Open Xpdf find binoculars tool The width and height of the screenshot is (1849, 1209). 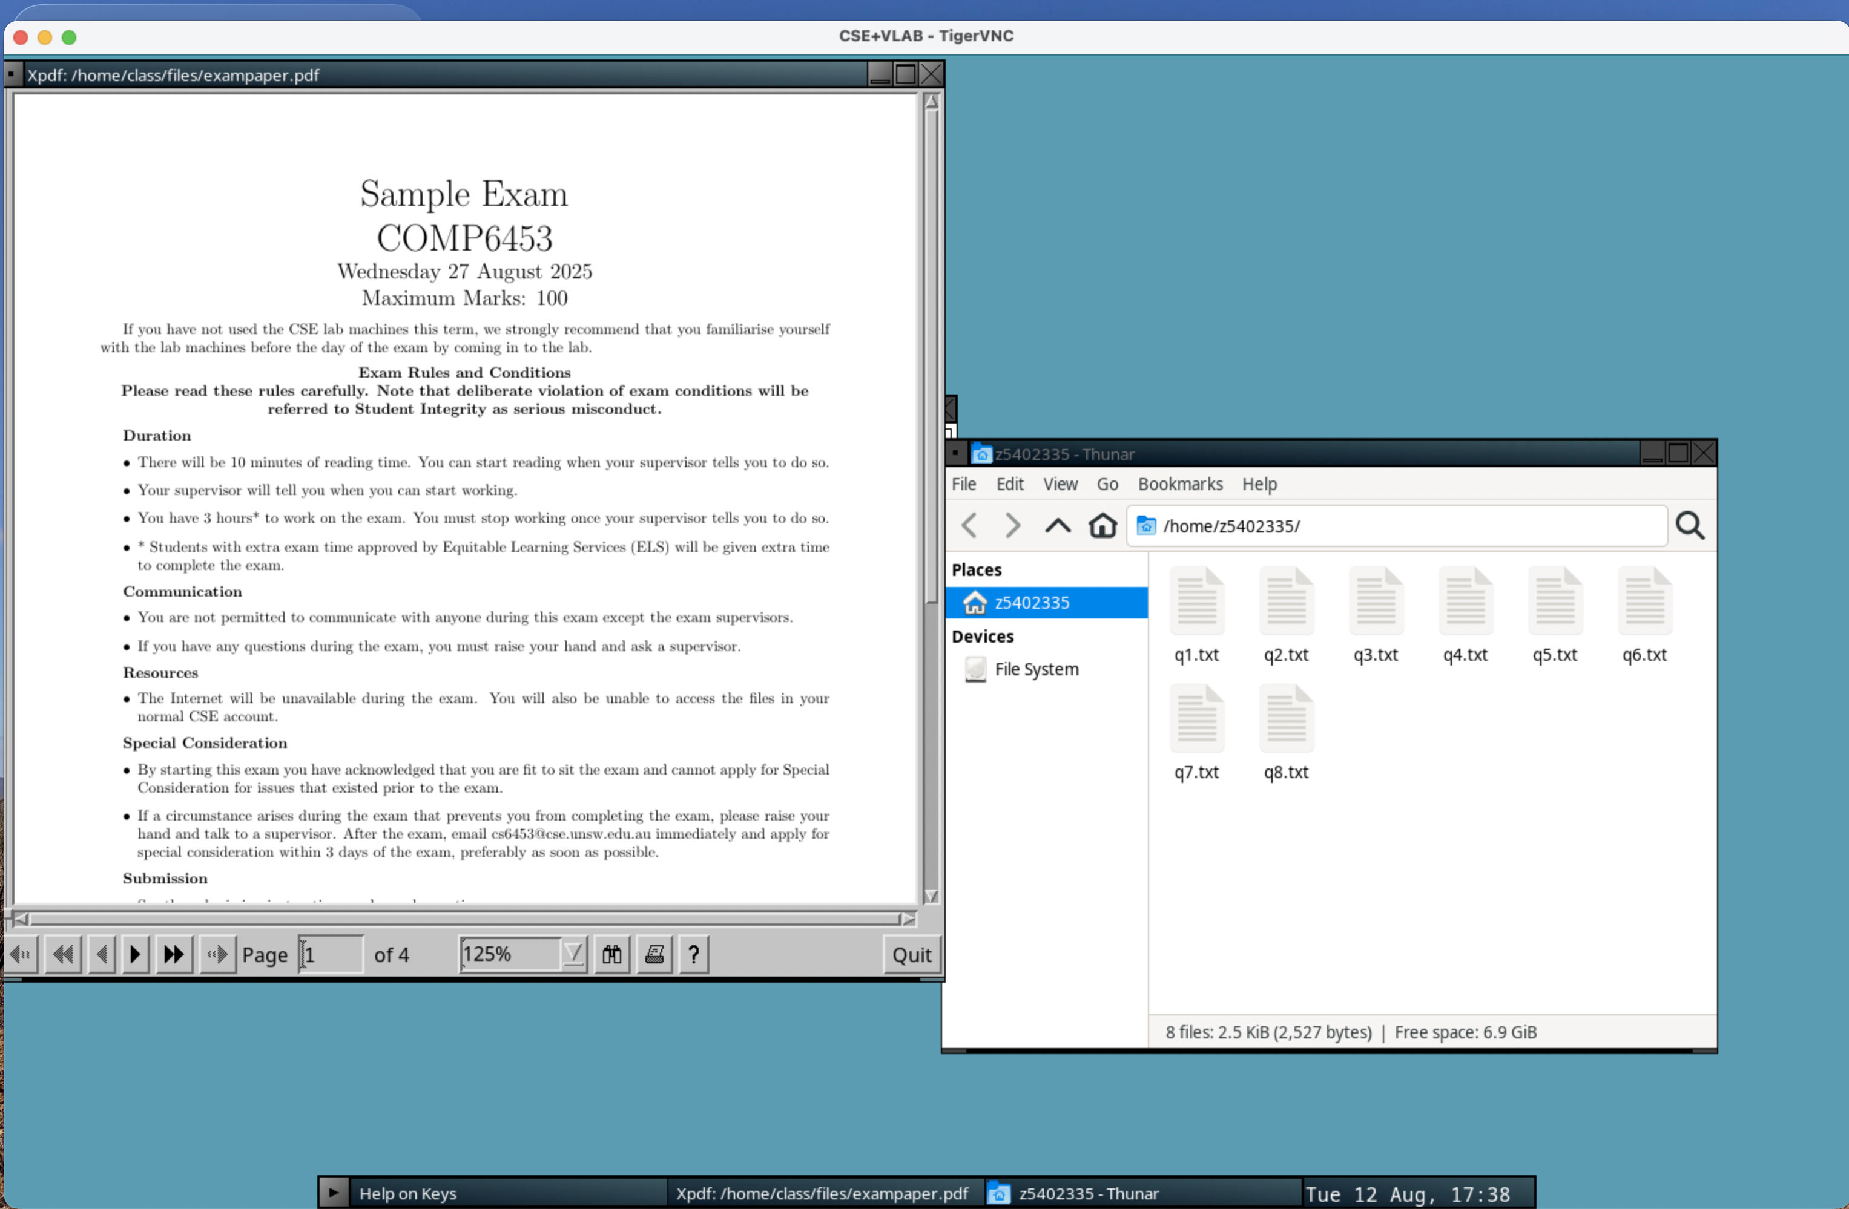coord(611,954)
